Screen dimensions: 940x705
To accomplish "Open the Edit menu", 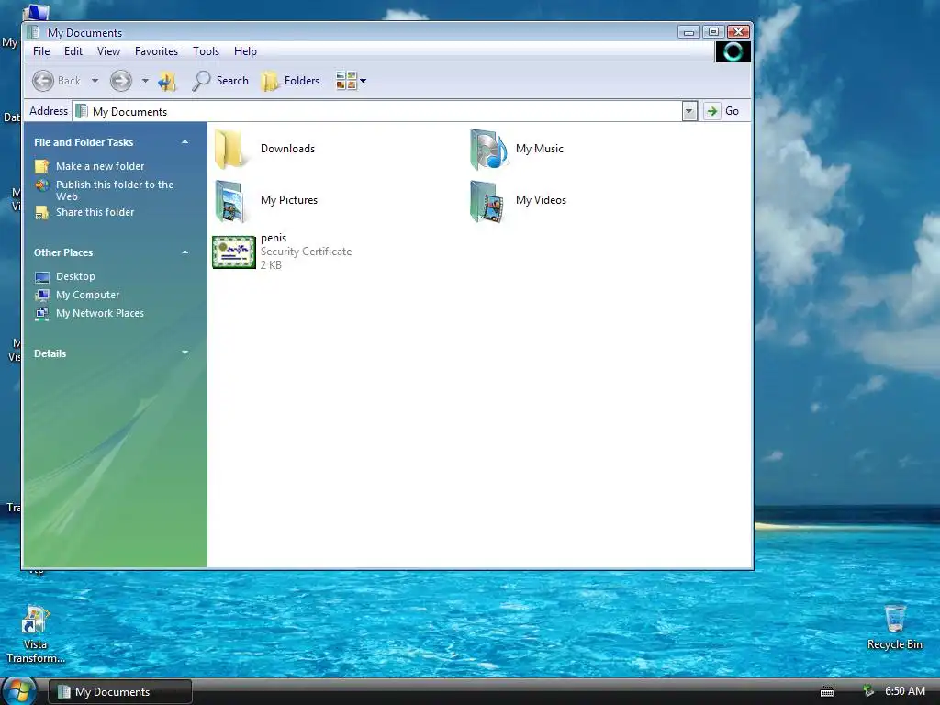I will 73,51.
